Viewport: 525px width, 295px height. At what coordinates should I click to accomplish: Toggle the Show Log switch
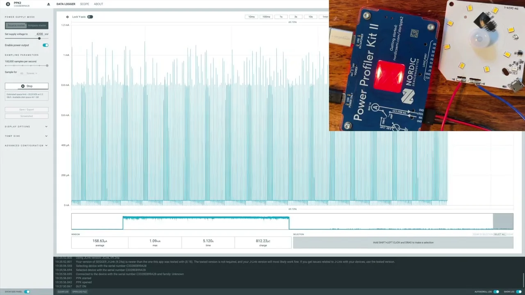click(x=519, y=292)
